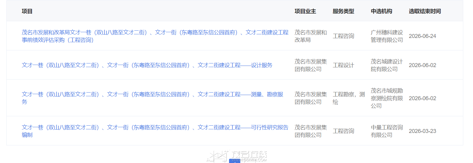Open the 测量、勘察服务 project link
The width and height of the screenshot is (473, 163).
pos(153,98)
